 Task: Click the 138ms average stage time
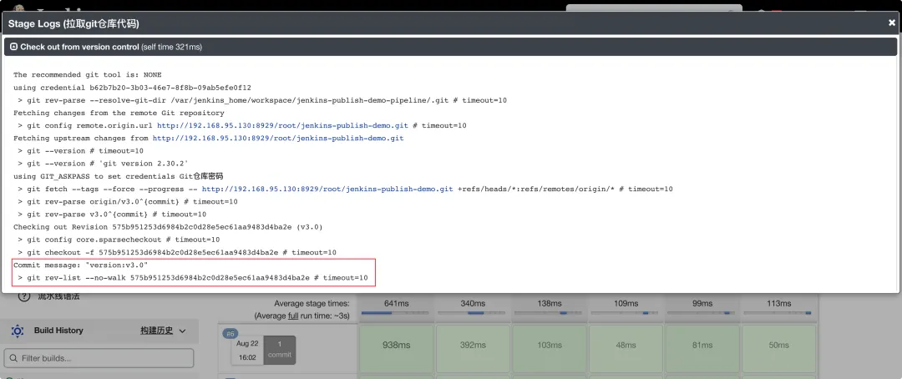point(550,303)
